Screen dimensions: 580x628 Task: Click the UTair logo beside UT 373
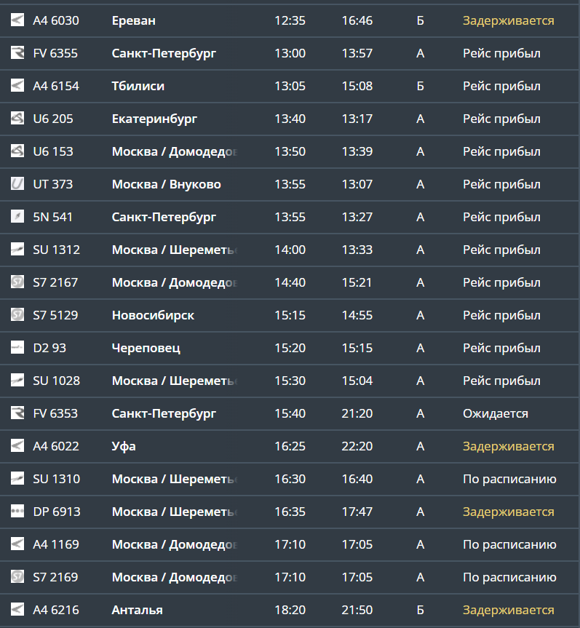(17, 183)
